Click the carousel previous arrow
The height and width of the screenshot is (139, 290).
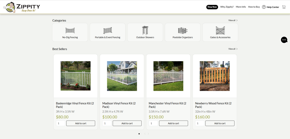click(145, 134)
